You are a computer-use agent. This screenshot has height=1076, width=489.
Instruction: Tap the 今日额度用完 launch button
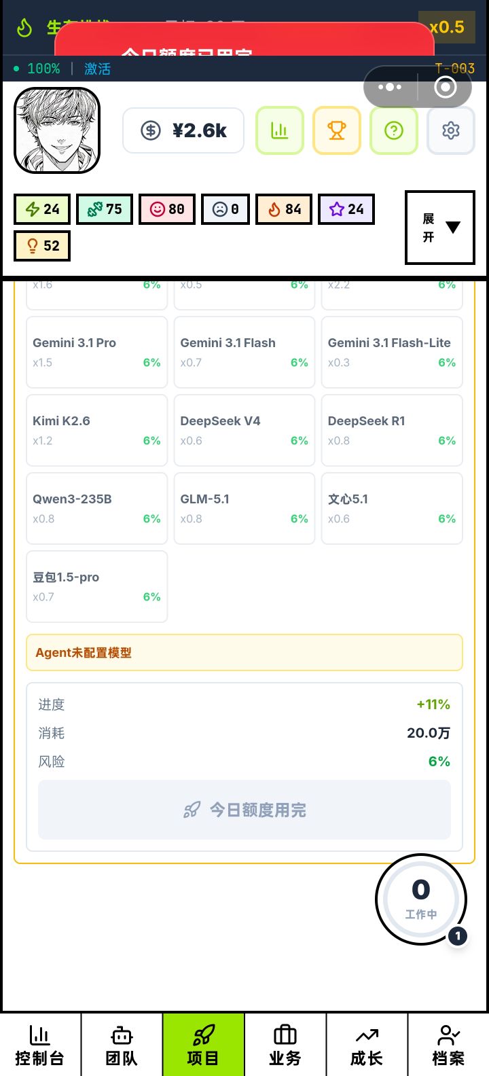(244, 810)
